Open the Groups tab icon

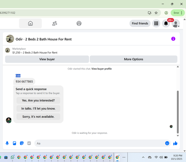pos(79,23)
